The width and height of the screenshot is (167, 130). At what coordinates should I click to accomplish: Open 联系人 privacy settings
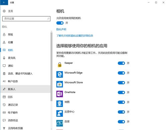coord(25,89)
